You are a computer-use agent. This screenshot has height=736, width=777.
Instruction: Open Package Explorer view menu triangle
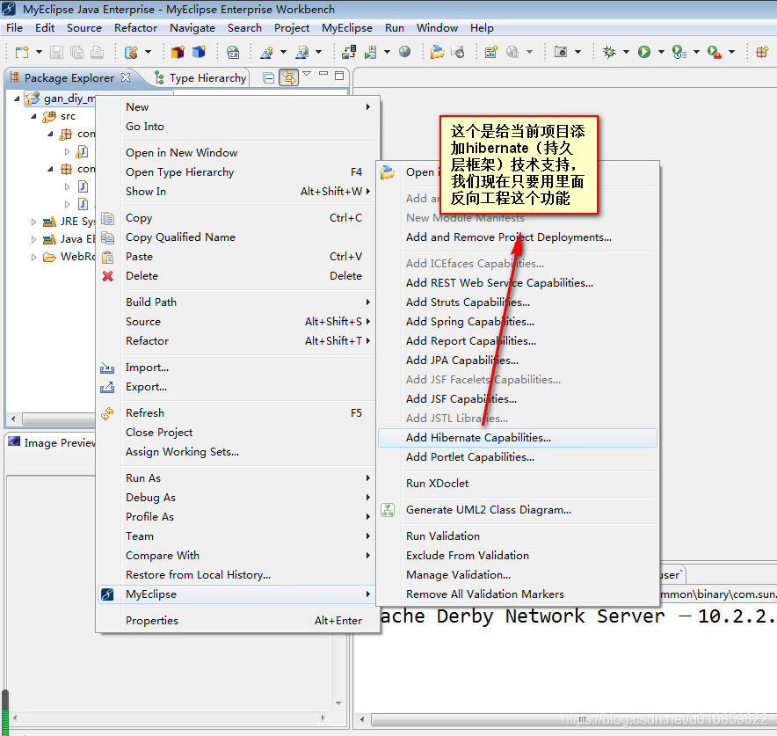[307, 74]
